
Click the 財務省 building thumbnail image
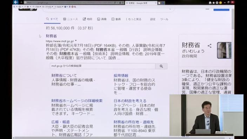[x=224, y=50]
